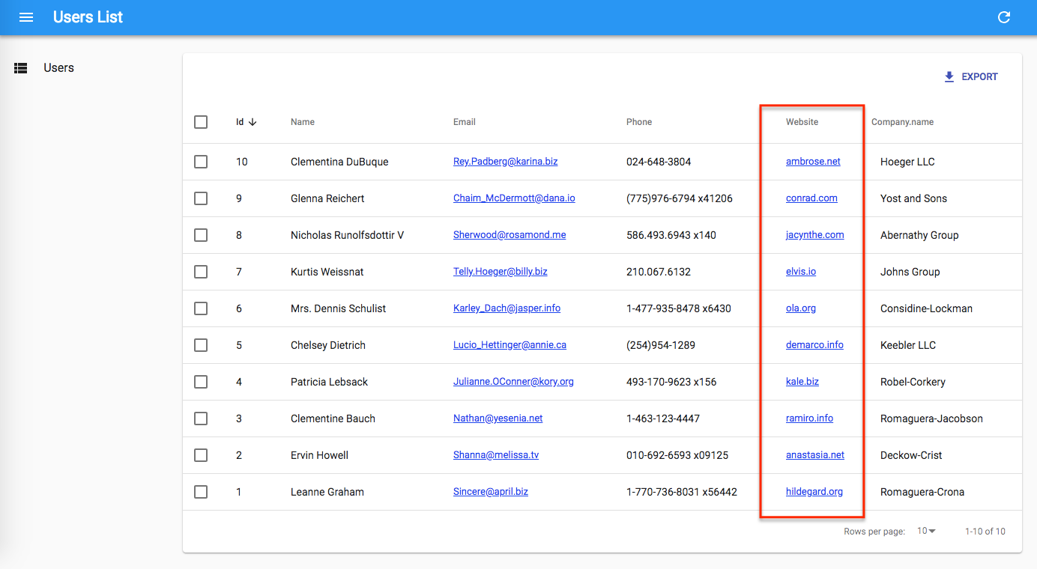1037x569 pixels.
Task: Open the Users menu item
Action: click(x=58, y=68)
